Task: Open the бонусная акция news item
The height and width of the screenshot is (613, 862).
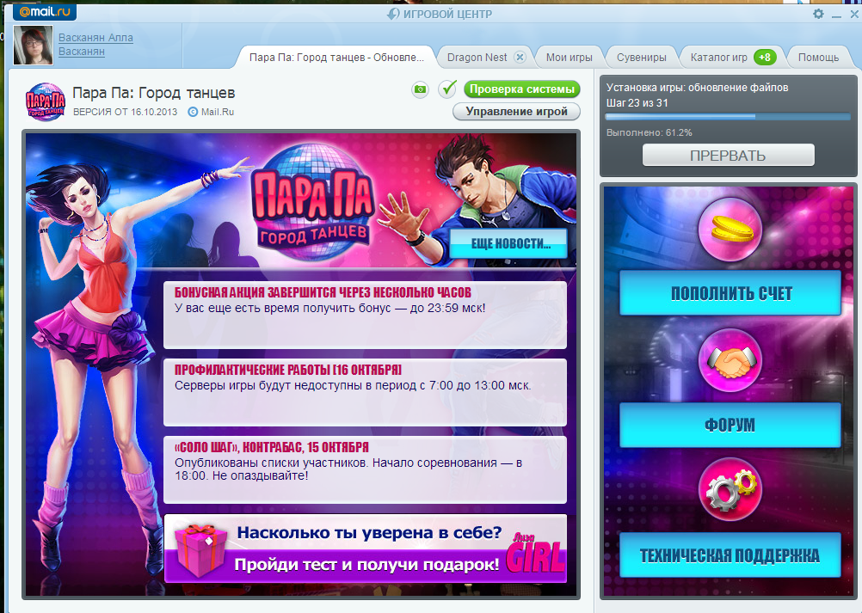Action: [x=365, y=315]
